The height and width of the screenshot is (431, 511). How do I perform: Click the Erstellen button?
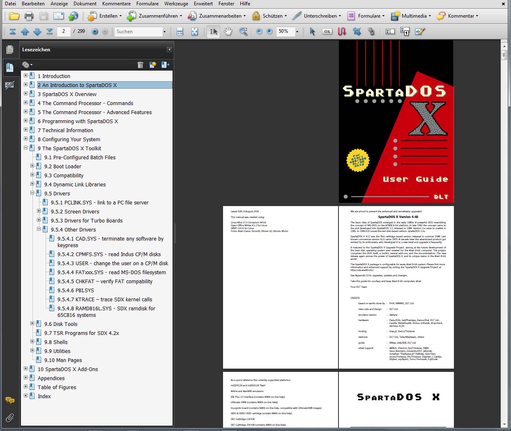[x=105, y=16]
